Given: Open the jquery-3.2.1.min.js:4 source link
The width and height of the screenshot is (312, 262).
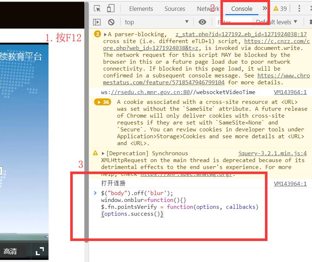Looking at the screenshot, I should tap(273, 153).
